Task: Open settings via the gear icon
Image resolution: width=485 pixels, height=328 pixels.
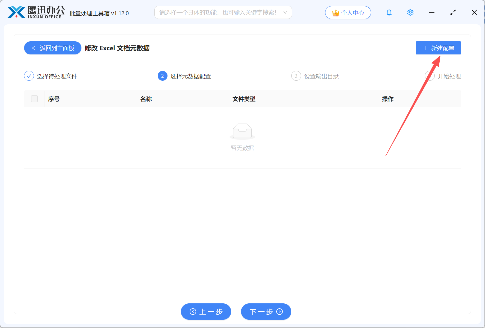Action: pos(410,13)
